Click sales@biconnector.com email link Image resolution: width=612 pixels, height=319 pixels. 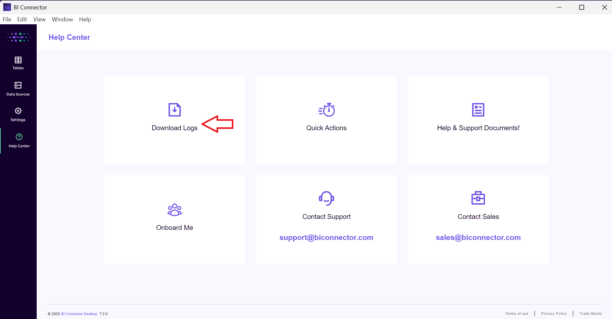coord(478,238)
